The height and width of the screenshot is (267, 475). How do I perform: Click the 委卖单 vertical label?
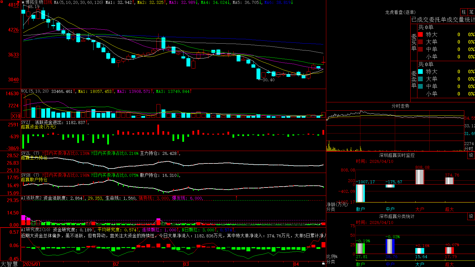(414, 79)
